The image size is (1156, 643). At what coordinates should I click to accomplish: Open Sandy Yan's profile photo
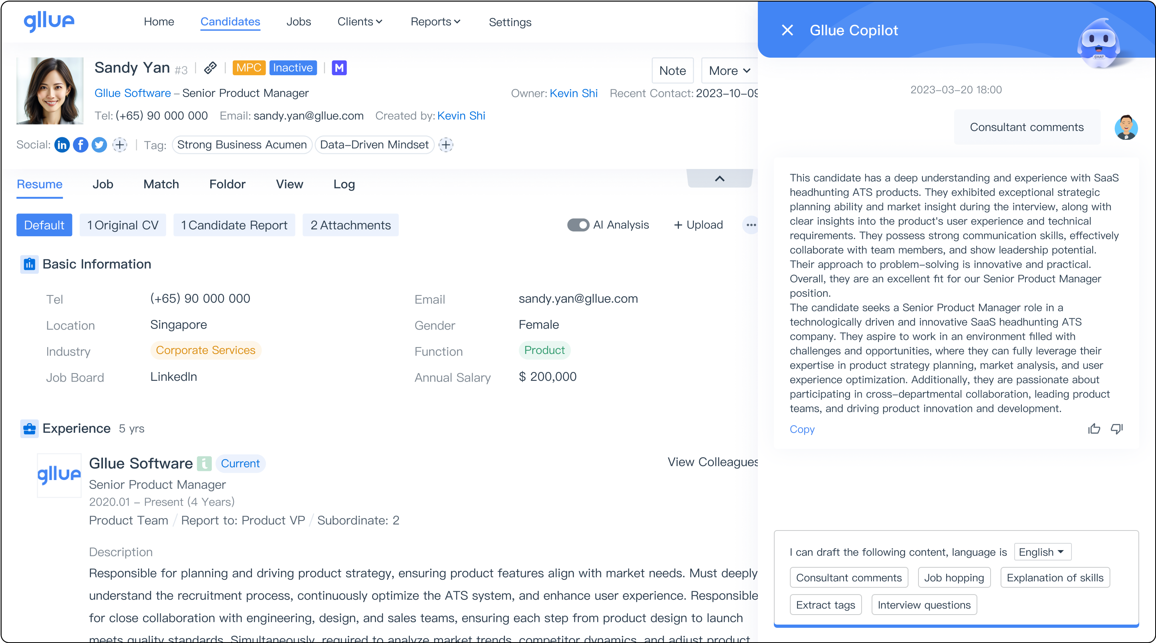(x=50, y=90)
